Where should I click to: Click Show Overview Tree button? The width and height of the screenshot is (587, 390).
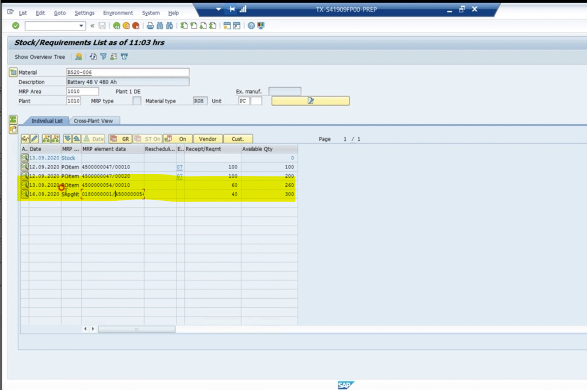pos(39,57)
